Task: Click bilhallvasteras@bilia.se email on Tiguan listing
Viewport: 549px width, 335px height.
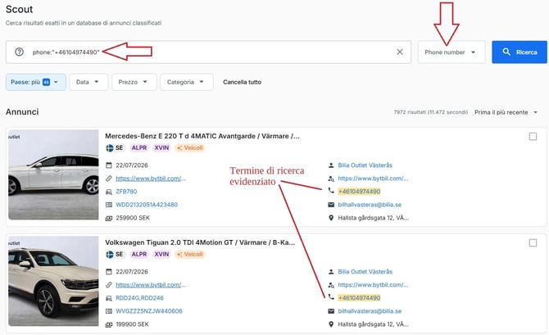Action: pyautogui.click(x=370, y=311)
